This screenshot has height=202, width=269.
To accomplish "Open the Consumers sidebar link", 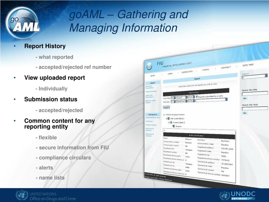I will pyautogui.click(x=149, y=121).
